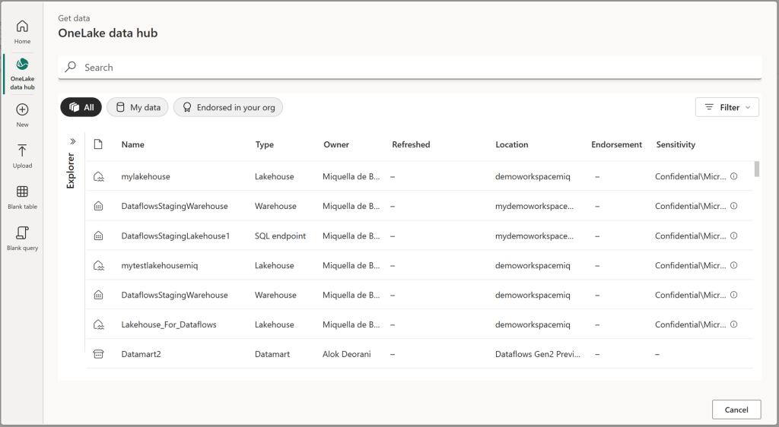Viewport: 779px width, 427px height.
Task: Open the Filter dropdown
Action: 727,107
